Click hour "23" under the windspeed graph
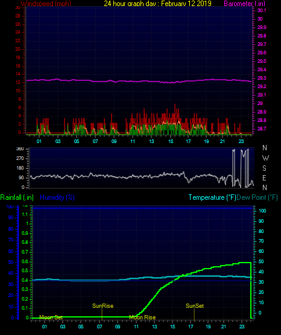281x335 pixels. [x=241, y=141]
